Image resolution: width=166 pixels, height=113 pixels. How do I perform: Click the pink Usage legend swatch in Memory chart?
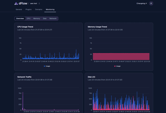click(115, 66)
